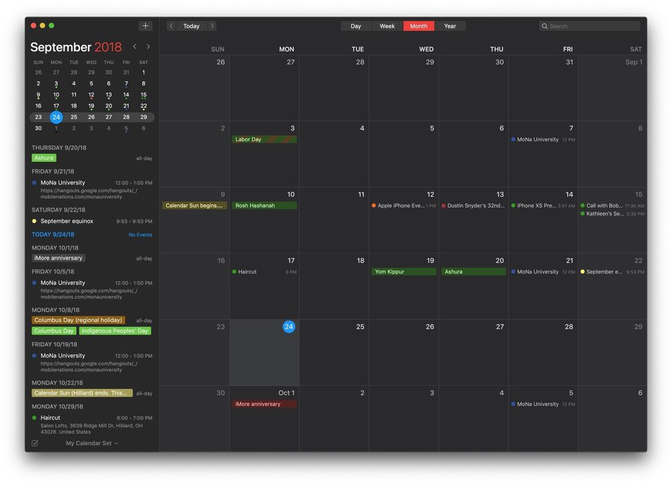Open hangouts link under Friday 10/5/18
Screen dimensions: 672x485
[89, 294]
